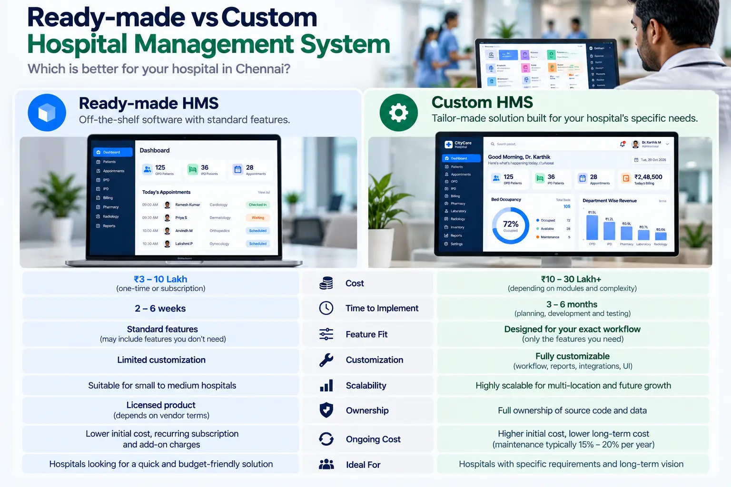Click the 36 IPD Patients icon on laptop dashboard
731x487 pixels.
tap(193, 169)
